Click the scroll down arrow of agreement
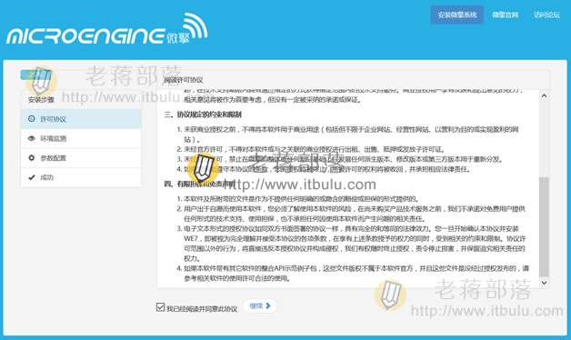This screenshot has width=571, height=340. (544, 283)
